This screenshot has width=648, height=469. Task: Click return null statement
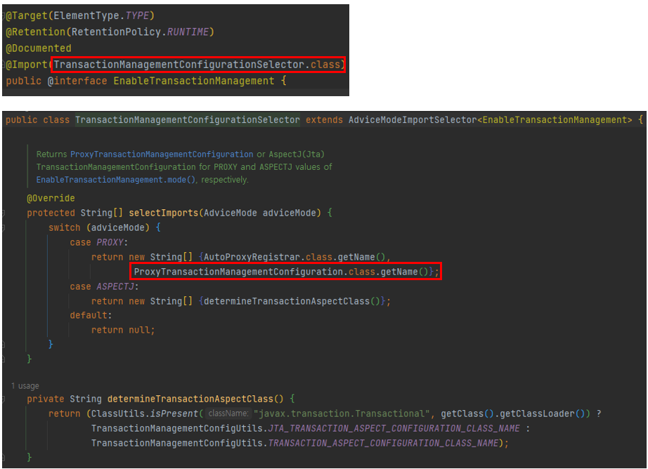[123, 330]
